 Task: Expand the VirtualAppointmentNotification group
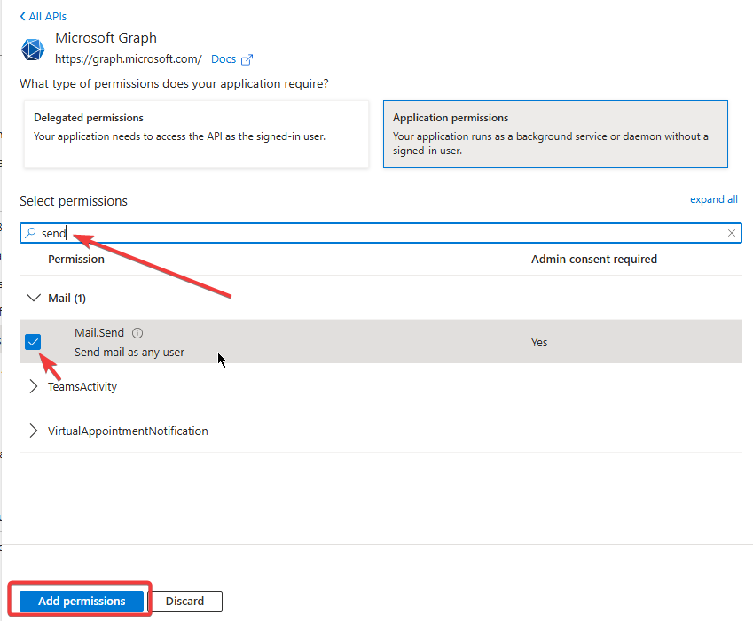[34, 431]
